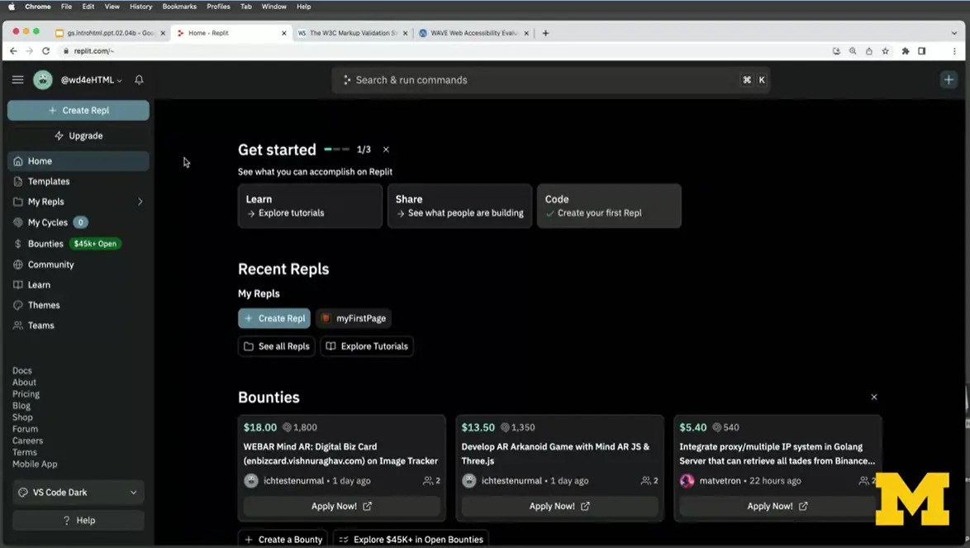Click the green new Repl plus icon
The image size is (970, 548).
tap(948, 79)
